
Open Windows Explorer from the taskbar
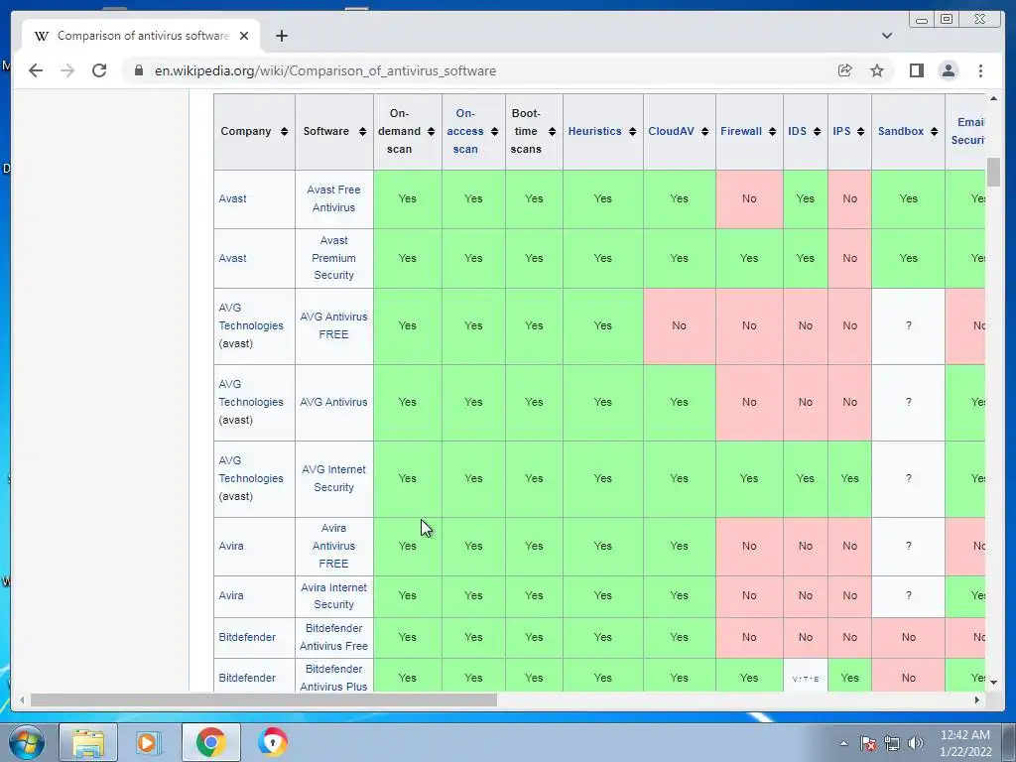click(88, 742)
